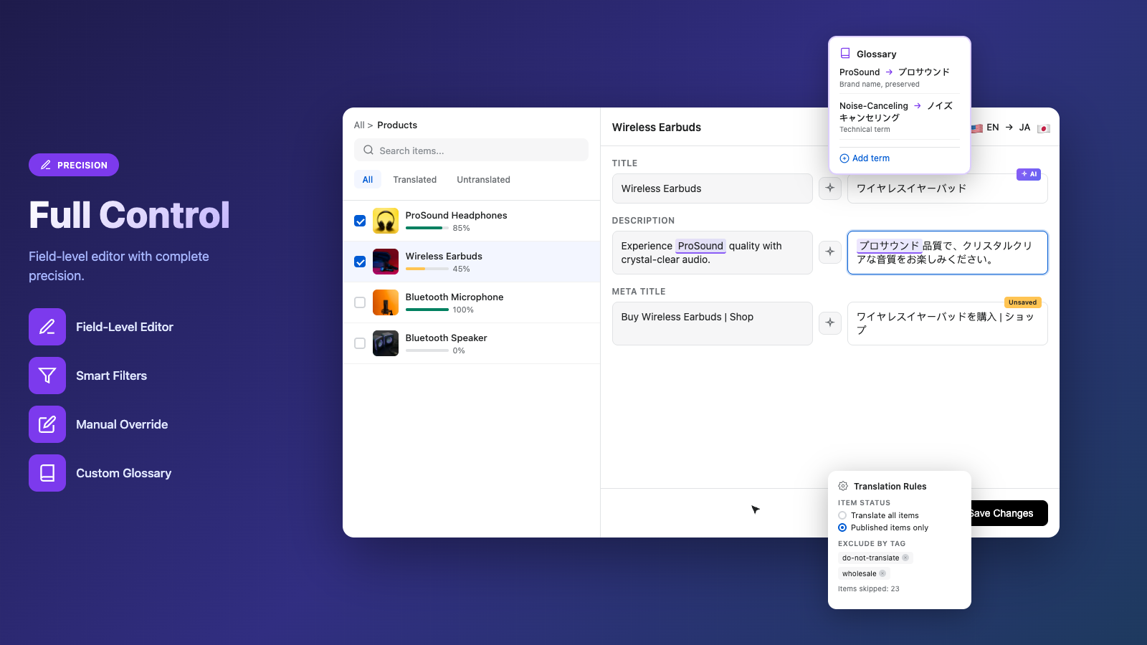
Task: Click the Wireless Earbuds progress bar
Action: (x=427, y=269)
